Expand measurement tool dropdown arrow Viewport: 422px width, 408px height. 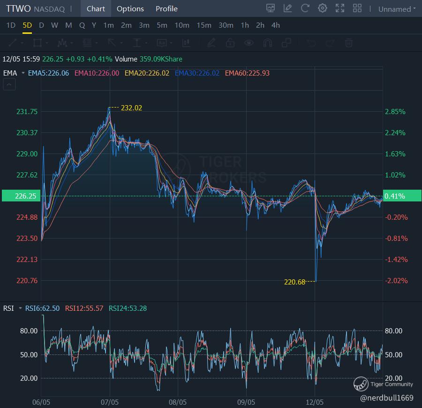coord(146,43)
